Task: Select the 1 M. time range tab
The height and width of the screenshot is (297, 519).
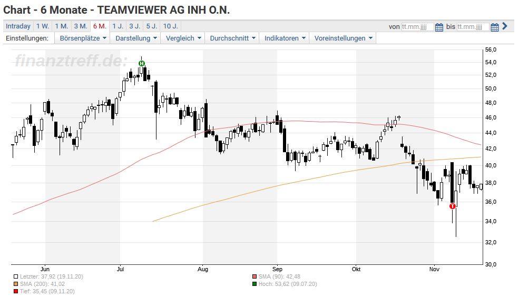Action: (62, 26)
